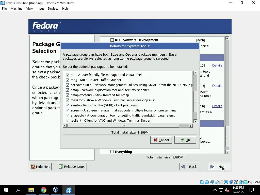Click the shared folders indicator icon
260x195 pixels.
click(221, 182)
